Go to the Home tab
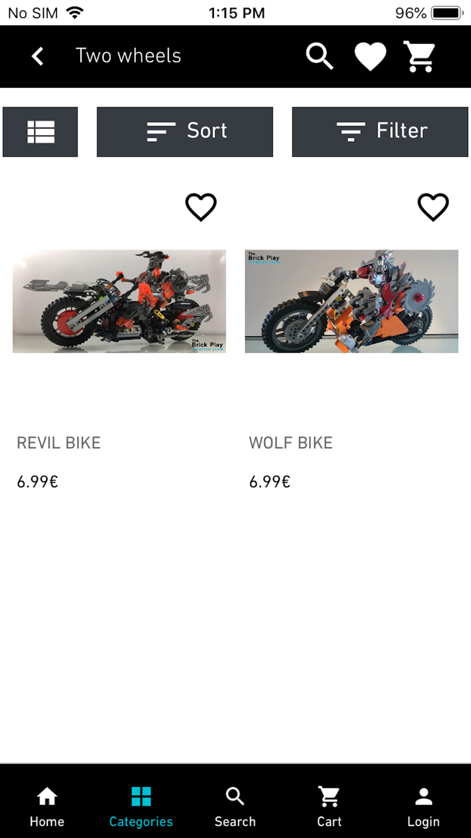471x838 pixels. tap(47, 807)
